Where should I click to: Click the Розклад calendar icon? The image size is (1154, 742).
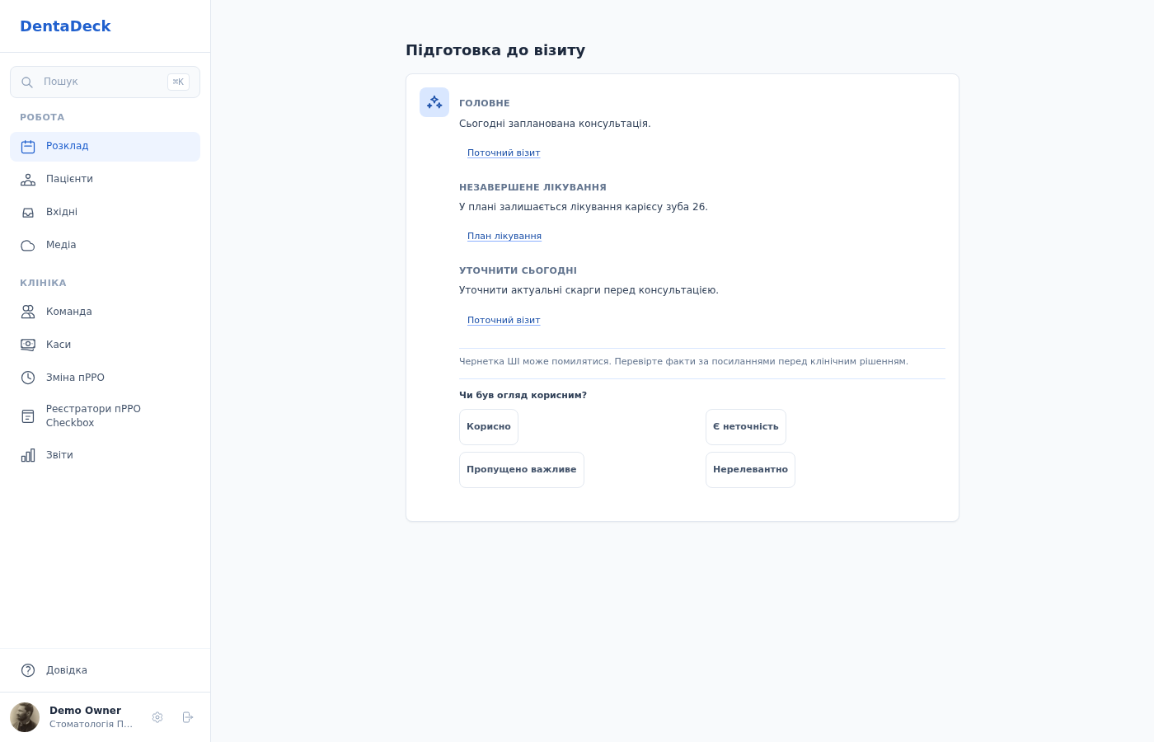pos(28,147)
